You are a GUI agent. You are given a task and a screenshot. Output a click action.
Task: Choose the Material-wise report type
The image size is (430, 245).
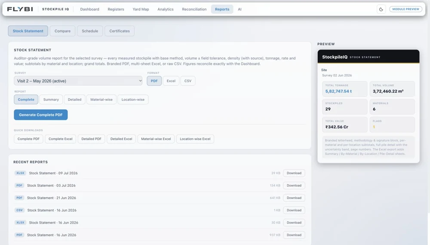(101, 99)
